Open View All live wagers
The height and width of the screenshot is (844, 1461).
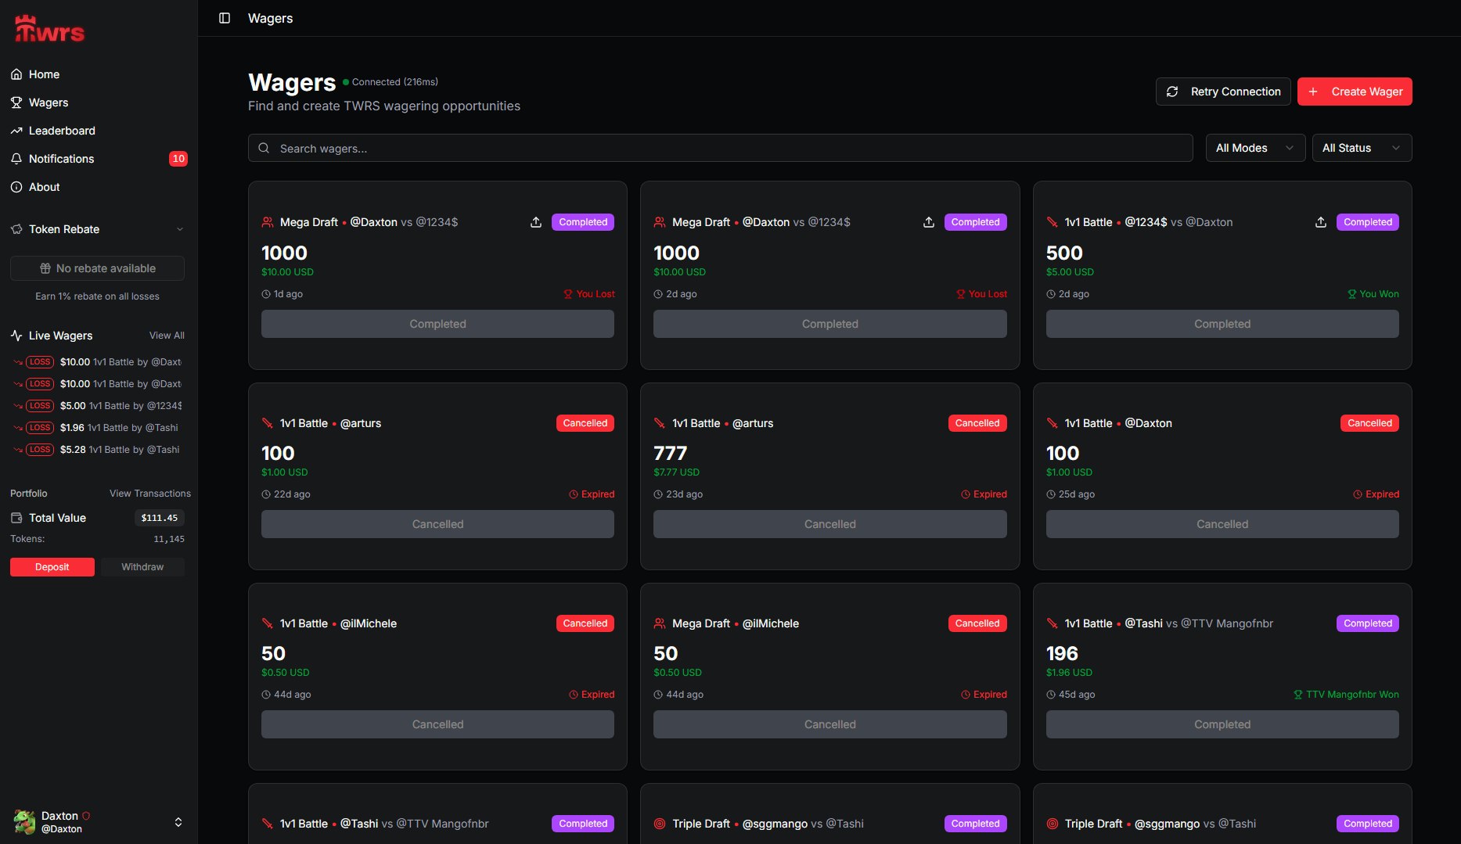coord(167,336)
